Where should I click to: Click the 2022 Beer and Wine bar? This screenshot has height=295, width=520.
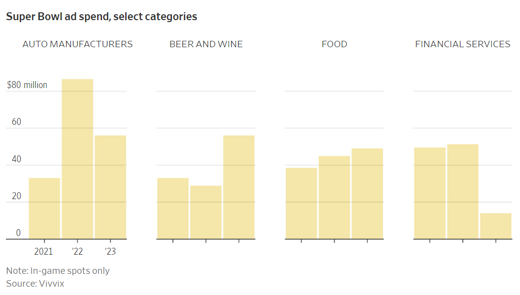click(206, 212)
